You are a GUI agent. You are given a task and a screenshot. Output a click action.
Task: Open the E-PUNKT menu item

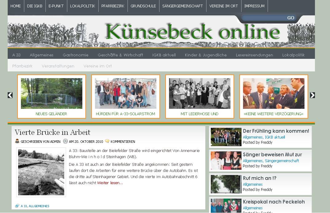point(56,6)
